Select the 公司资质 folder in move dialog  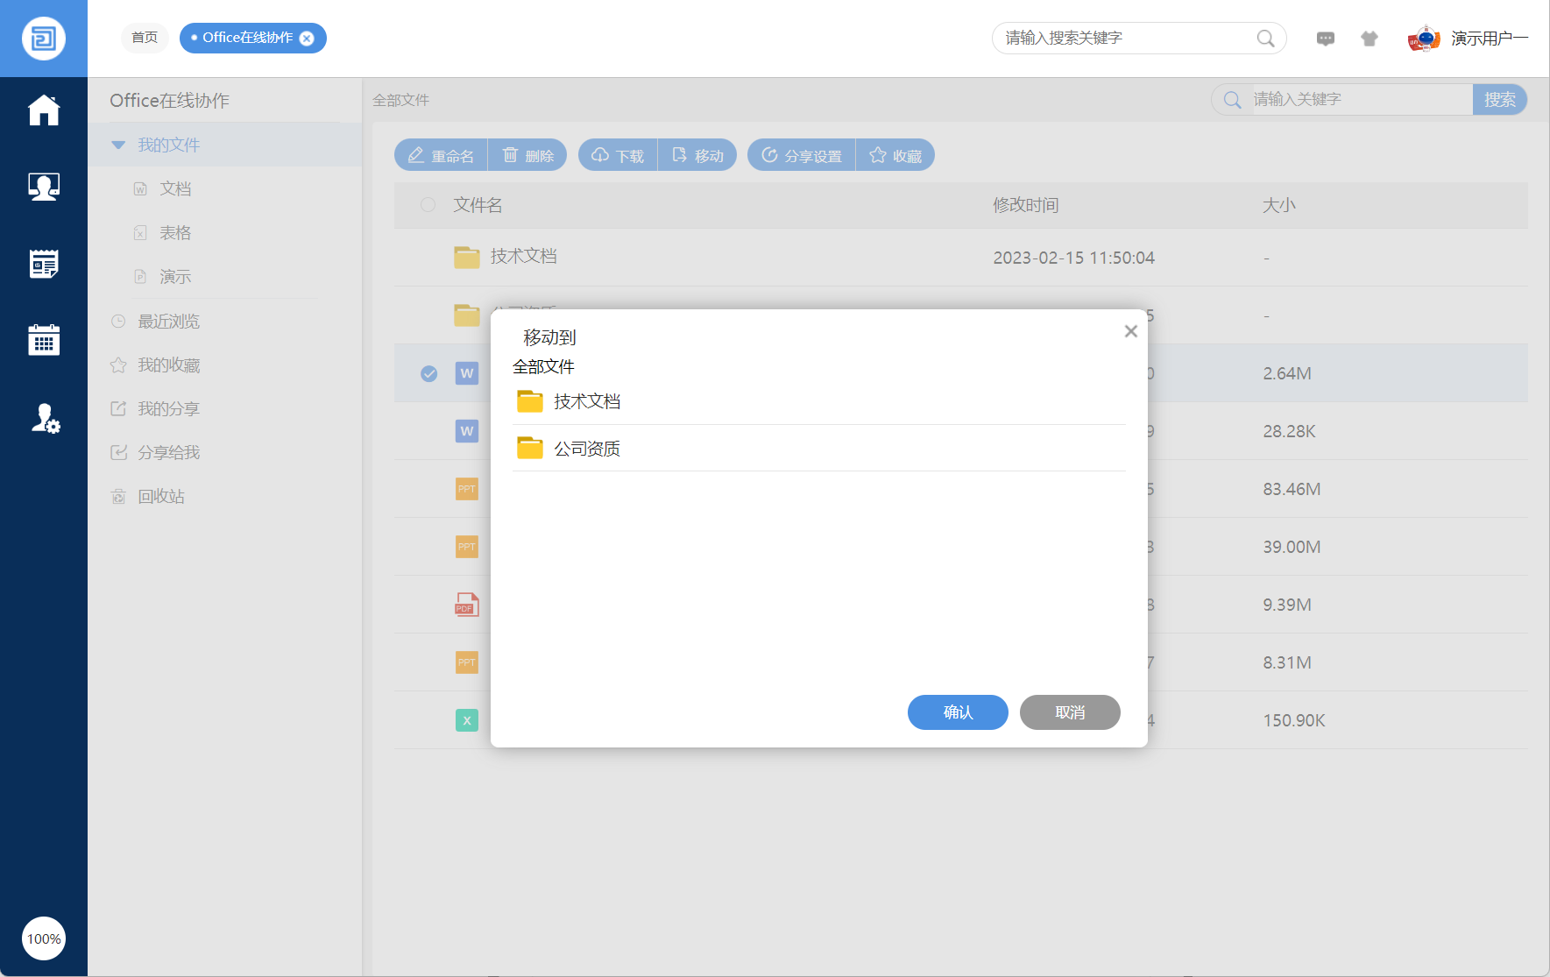coord(586,449)
